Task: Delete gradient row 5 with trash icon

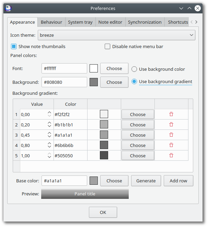Action: [x=171, y=155]
